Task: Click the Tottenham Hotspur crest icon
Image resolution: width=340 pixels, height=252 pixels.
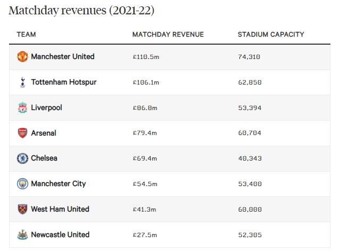Action: tap(22, 82)
